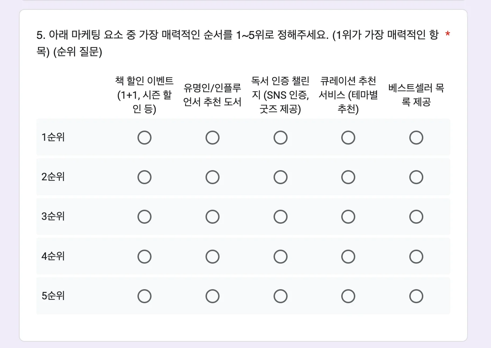Viewport: 491px width, 348px height.
Task: Choose 4순위 for 베스트셀러 목록 제공
Action: pos(416,256)
